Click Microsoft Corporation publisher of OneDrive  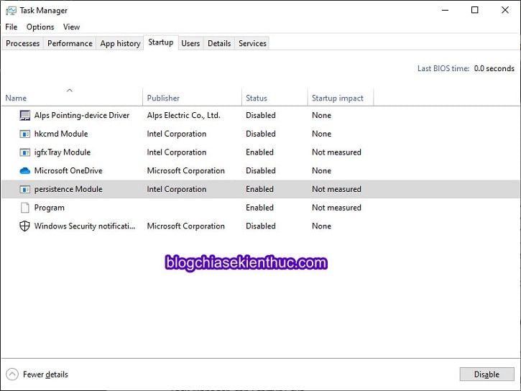tap(185, 171)
